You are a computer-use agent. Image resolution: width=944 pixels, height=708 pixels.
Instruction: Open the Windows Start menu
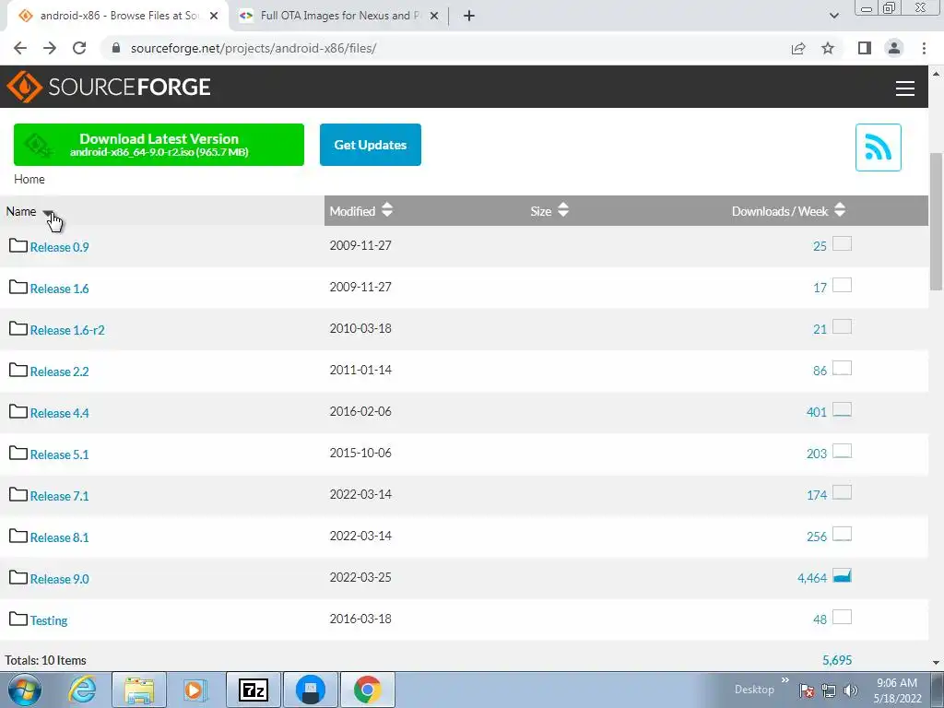click(x=25, y=690)
